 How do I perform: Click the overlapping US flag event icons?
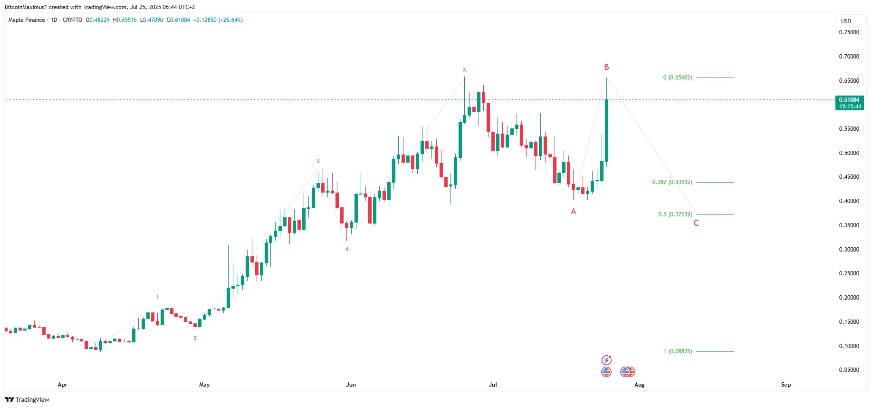627,372
